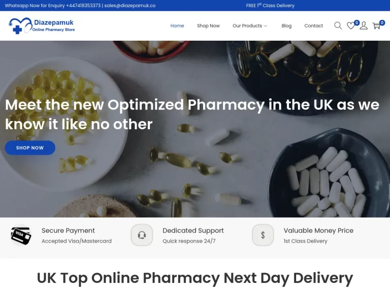This screenshot has height=293, width=390.
Task: Click the Dedicated Support heading
Action: 193,231
